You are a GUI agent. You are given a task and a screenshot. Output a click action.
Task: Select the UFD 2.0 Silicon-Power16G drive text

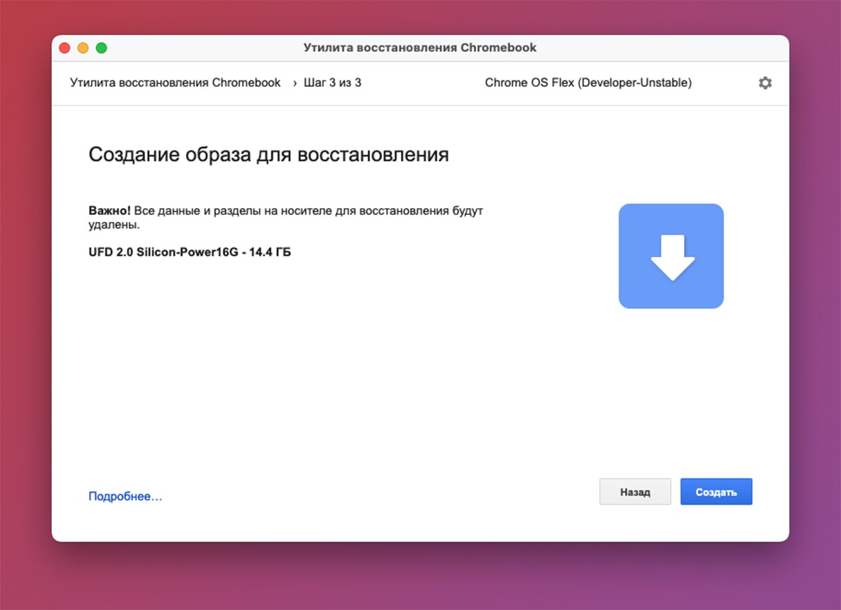[190, 251]
